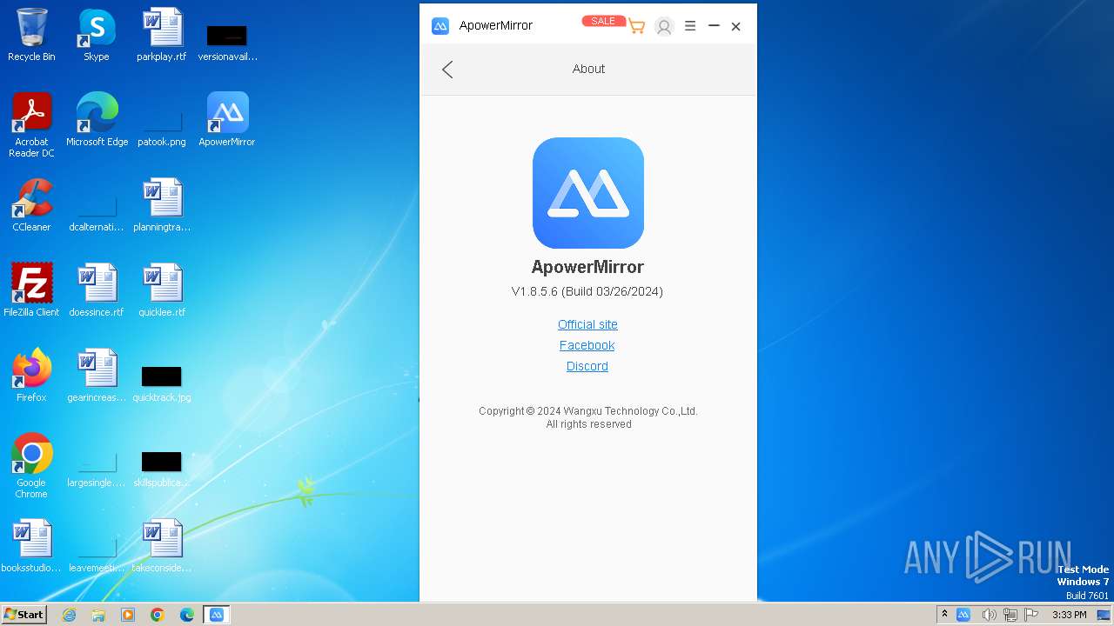The width and height of the screenshot is (1114, 626).
Task: Select the booksstudio document icon
Action: [x=31, y=546]
